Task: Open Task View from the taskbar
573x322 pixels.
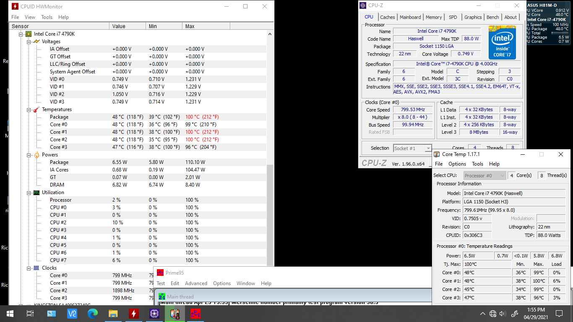Action: [30, 313]
